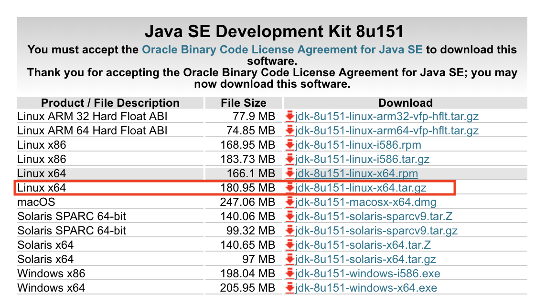Click download arrow icon beside jdk-8u151-solaris-sparcv9.tar.gz
Screen dimensions: 535x304
coord(289,231)
